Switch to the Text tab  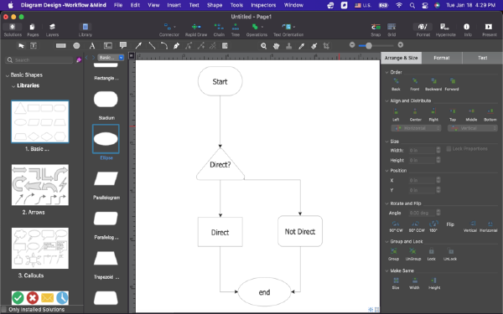483,58
